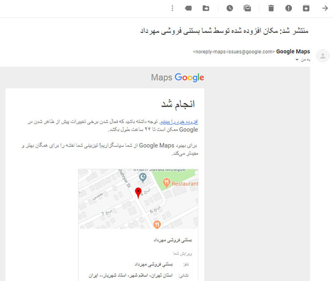
Task: Click the paragraph thanking for improving Google Maps
Action: click(x=110, y=149)
